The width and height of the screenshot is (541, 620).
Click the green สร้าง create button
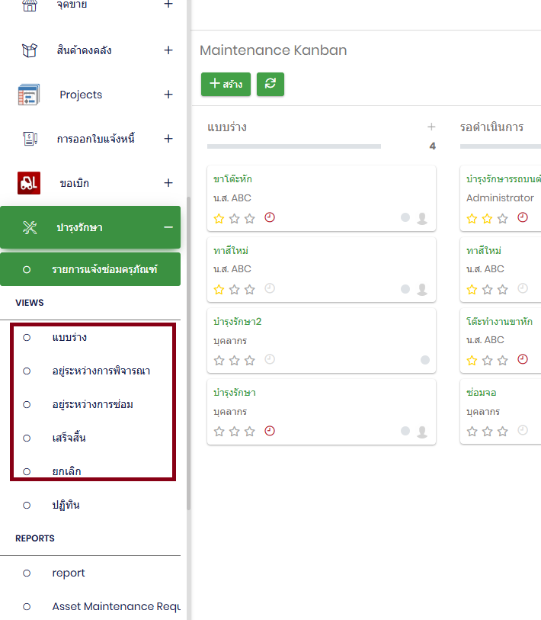pyautogui.click(x=226, y=85)
